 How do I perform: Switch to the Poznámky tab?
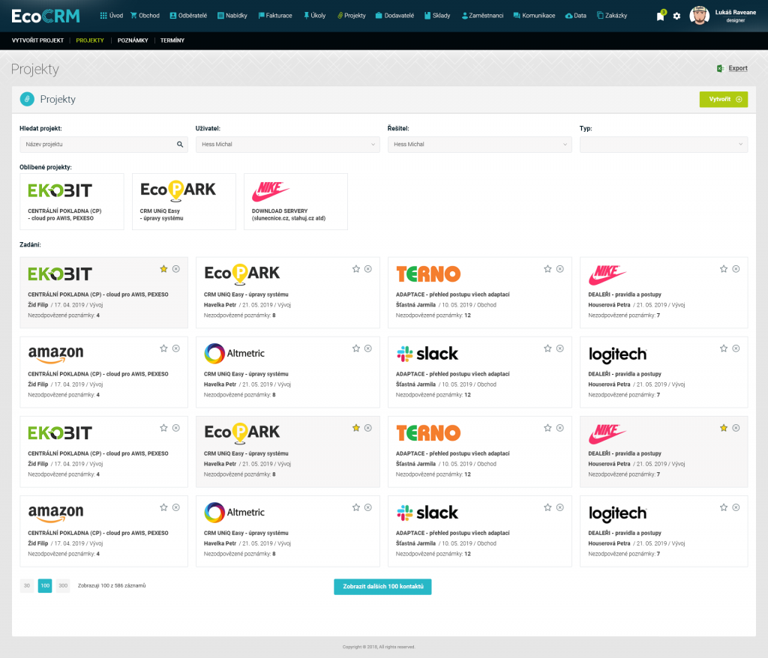pyautogui.click(x=133, y=40)
